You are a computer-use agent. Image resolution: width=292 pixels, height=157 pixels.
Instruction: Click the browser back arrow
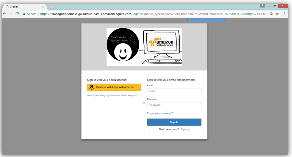pos(5,14)
